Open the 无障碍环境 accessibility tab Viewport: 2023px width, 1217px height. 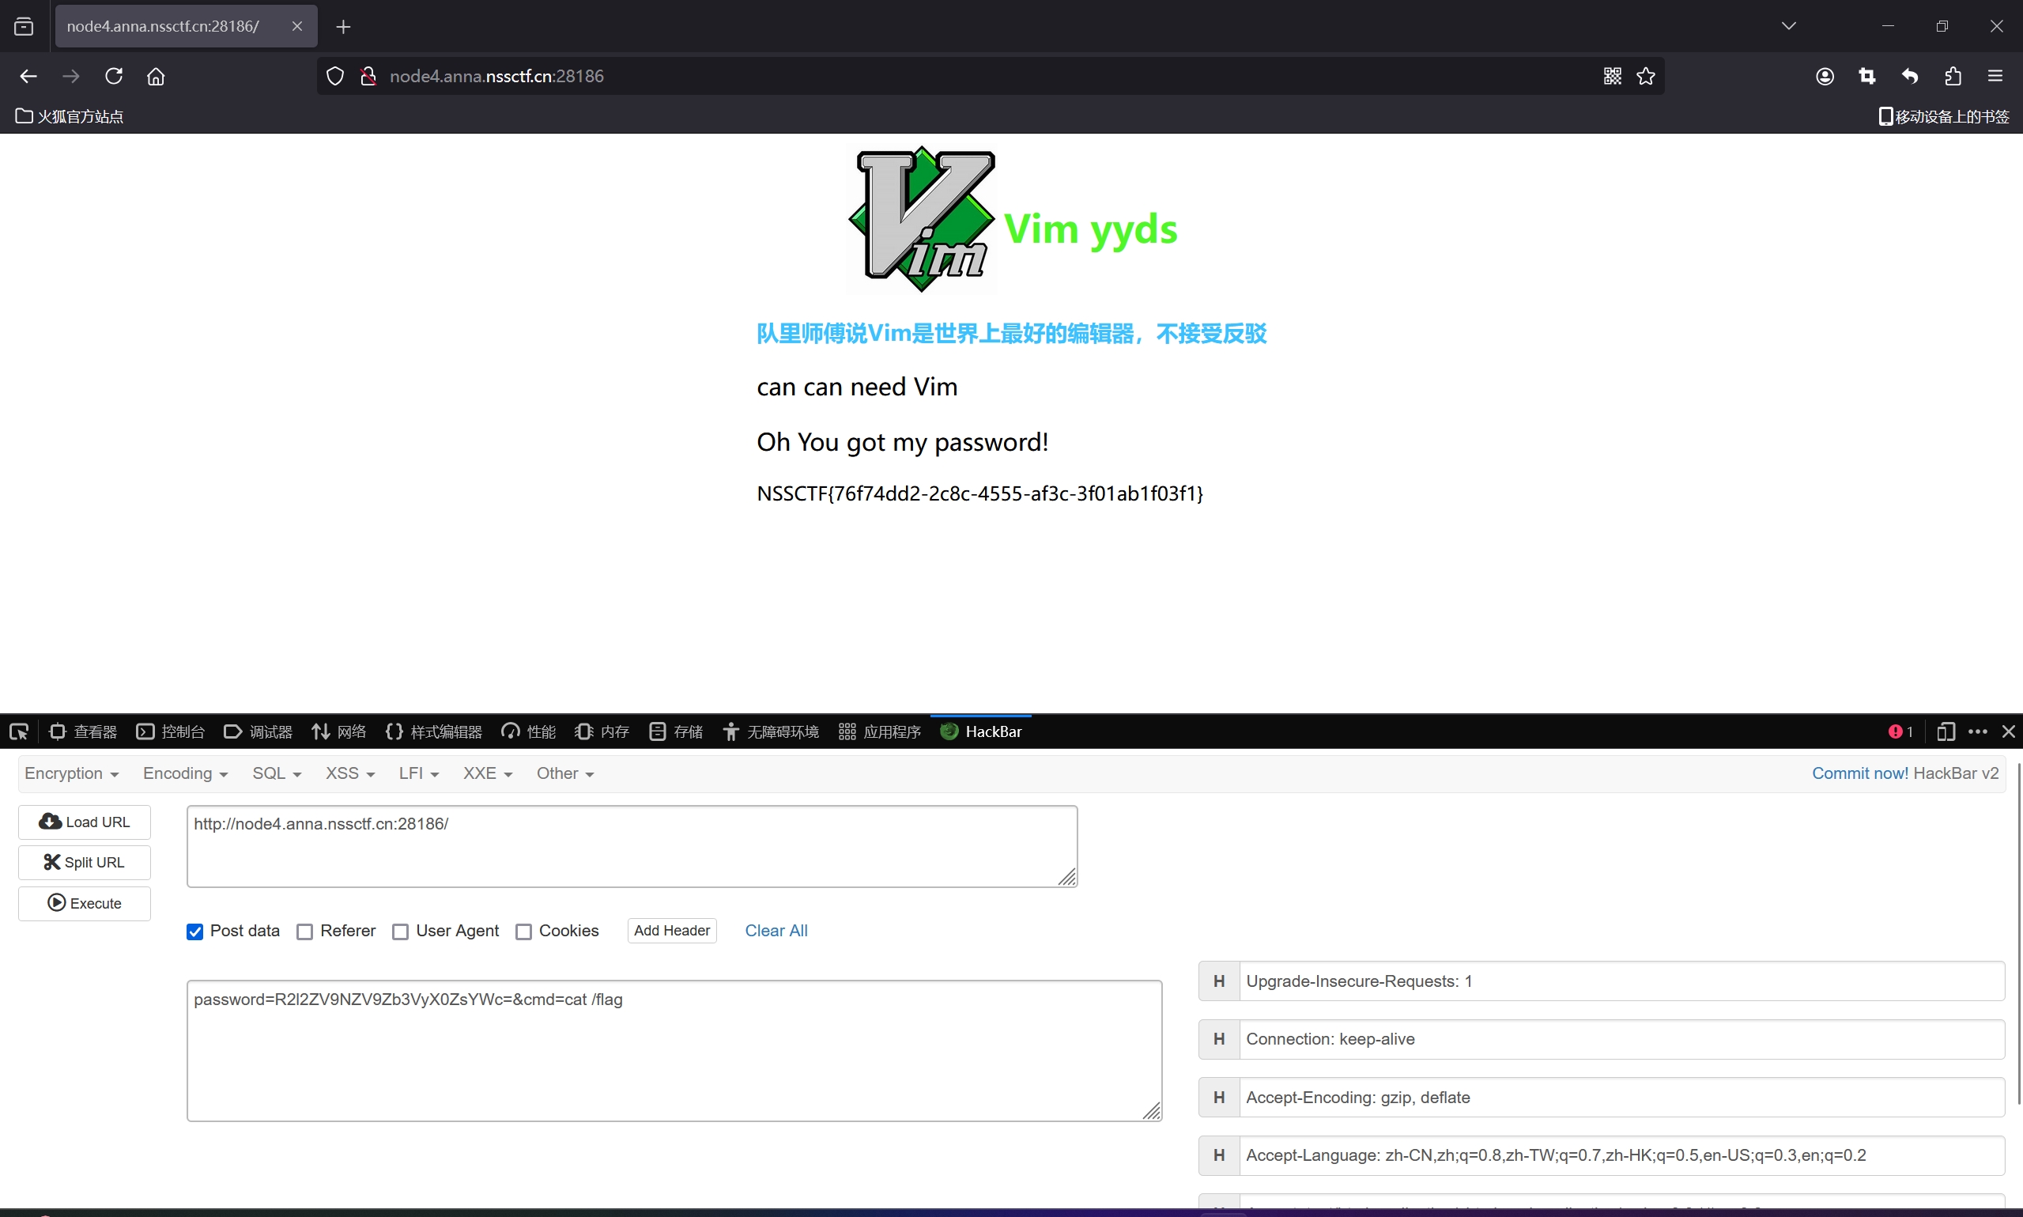click(772, 731)
